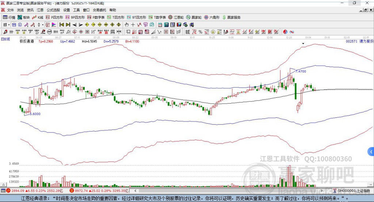
Task: Open the calculator icon
Action: [x=166, y=25]
